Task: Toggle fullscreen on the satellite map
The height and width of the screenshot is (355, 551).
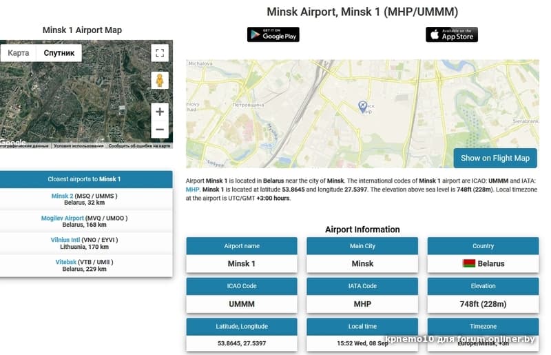Action: coord(160,53)
